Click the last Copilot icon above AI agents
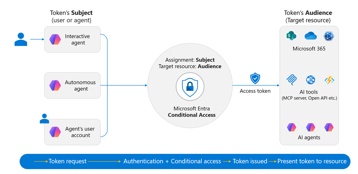Image resolution: width=358 pixels, height=174 pixels. (x=329, y=127)
